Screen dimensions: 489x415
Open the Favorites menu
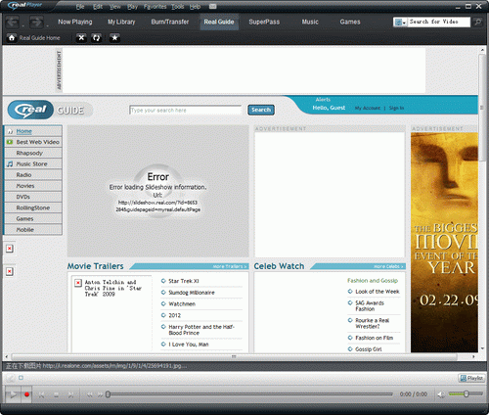[156, 7]
